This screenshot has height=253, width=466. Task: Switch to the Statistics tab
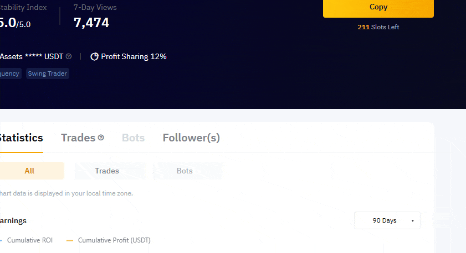point(20,138)
